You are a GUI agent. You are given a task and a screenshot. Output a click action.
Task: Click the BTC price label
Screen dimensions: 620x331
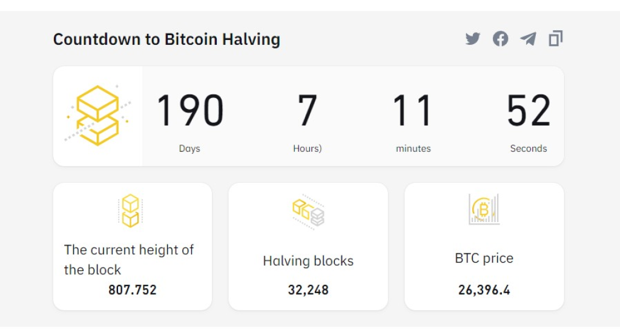(484, 258)
